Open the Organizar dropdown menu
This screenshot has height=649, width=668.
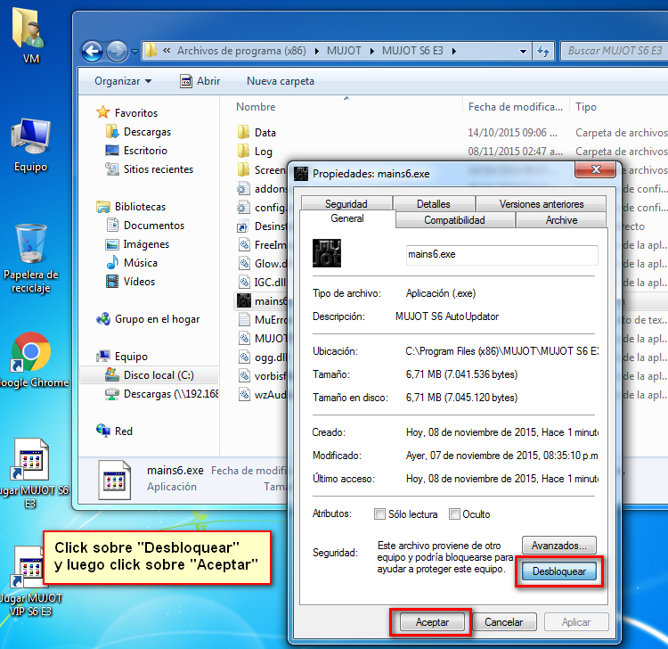pyautogui.click(x=123, y=81)
